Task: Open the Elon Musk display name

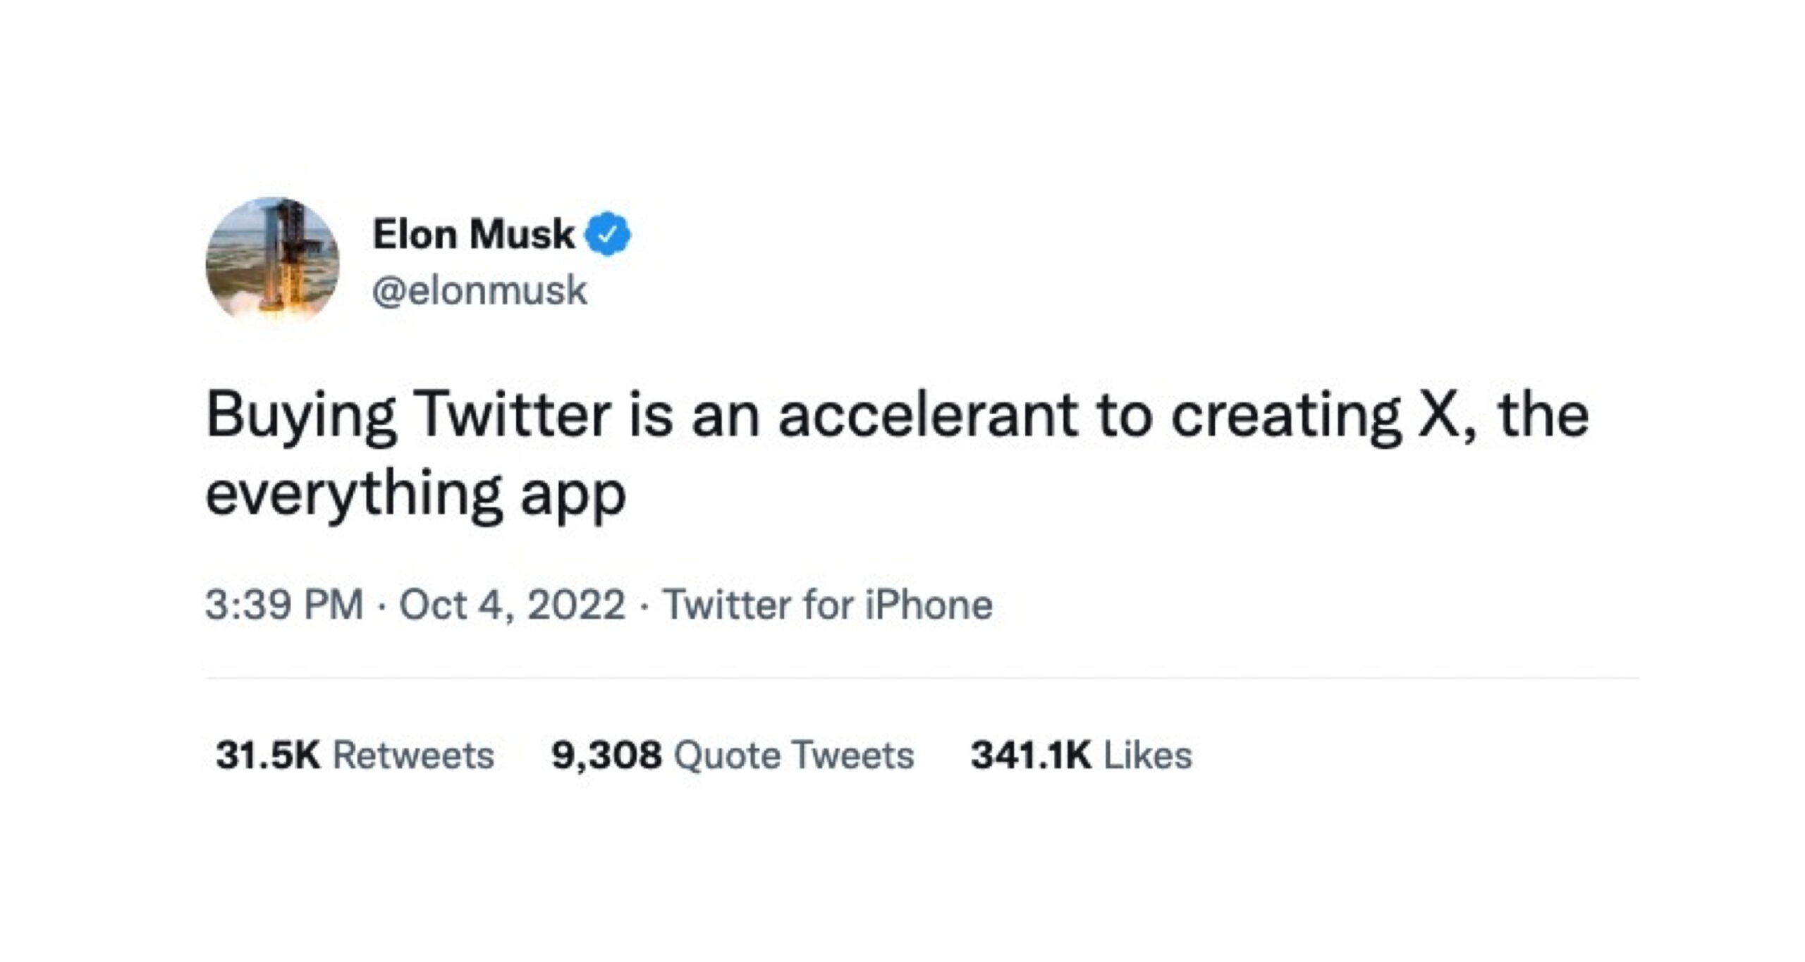Action: [473, 235]
